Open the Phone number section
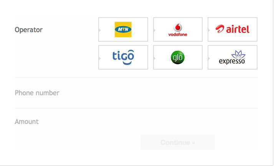274x166 pixels. pos(136,93)
